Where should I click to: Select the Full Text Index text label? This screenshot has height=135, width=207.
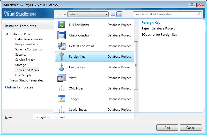tap(79, 25)
